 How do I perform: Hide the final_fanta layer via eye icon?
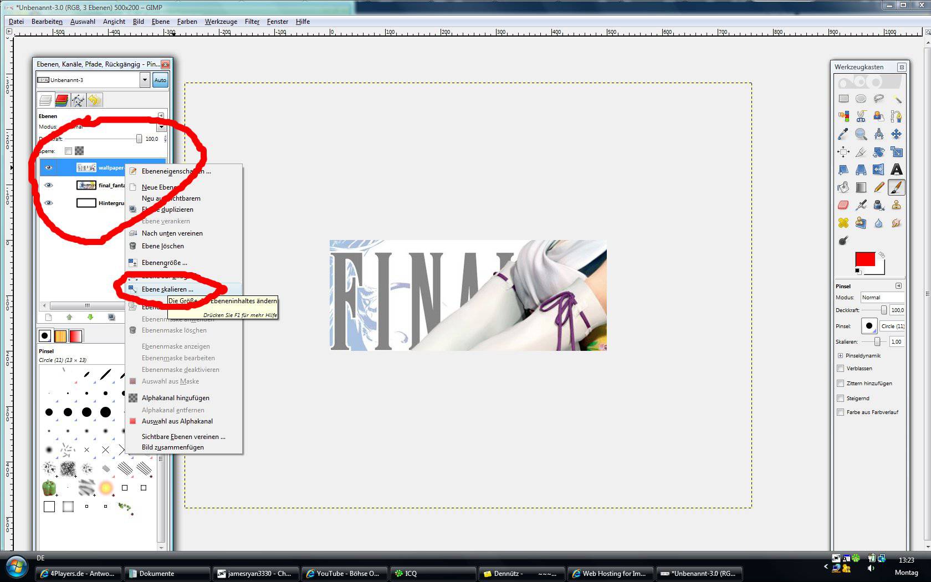49,185
